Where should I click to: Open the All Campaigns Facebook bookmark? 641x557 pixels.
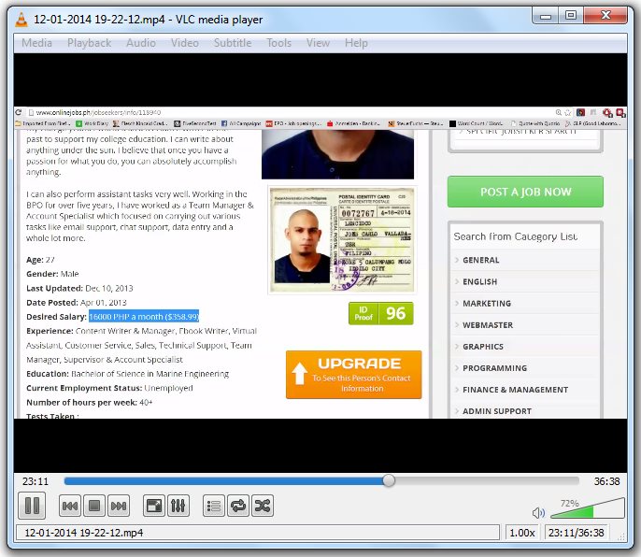click(x=241, y=123)
